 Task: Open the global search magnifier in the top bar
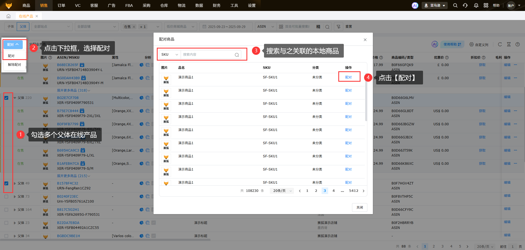tap(455, 5)
